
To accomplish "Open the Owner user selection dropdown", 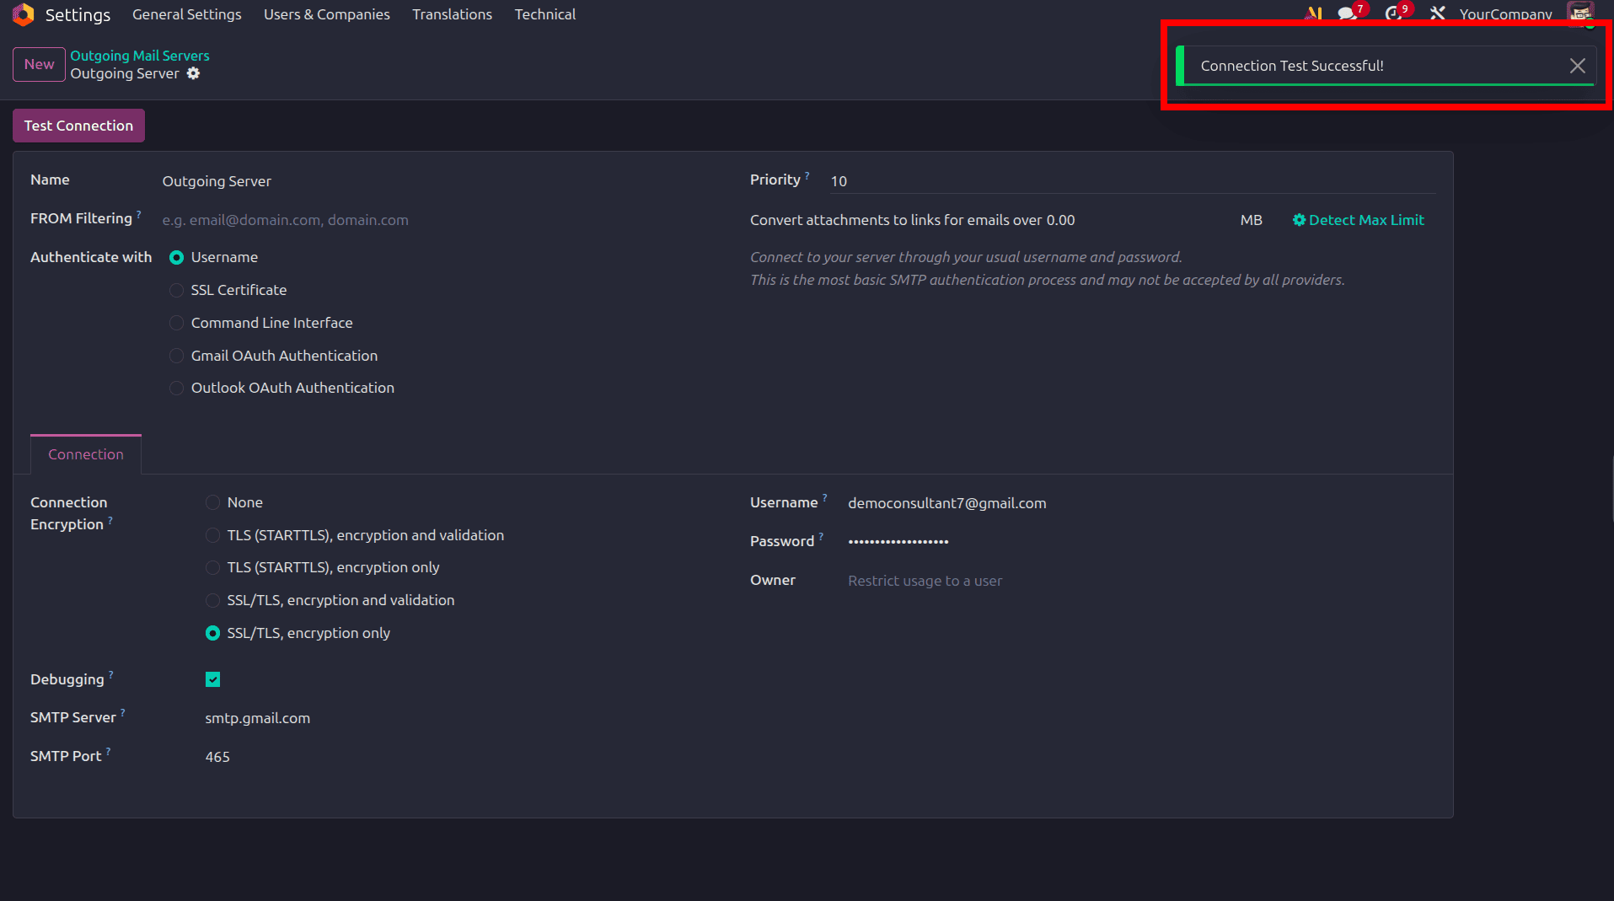I will click(1141, 581).
